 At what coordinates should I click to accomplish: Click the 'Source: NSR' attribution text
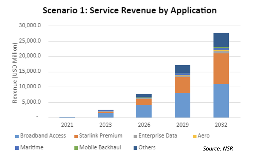point(218,148)
